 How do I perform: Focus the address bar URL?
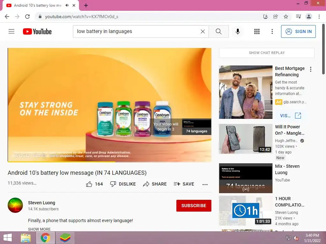(81, 17)
